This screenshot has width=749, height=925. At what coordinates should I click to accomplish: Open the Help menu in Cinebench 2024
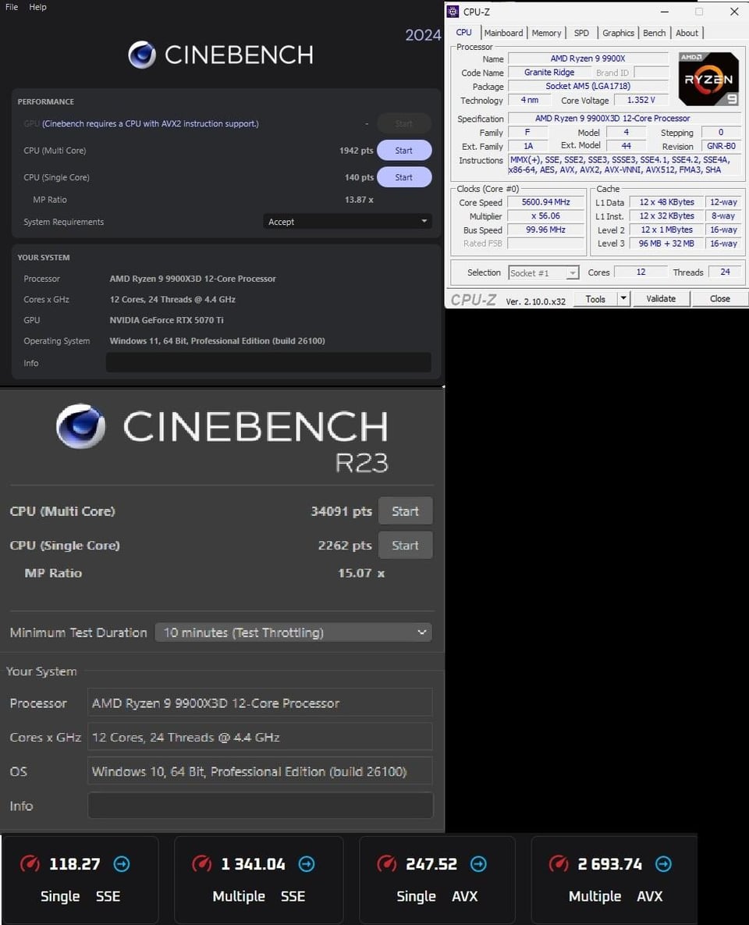coord(37,7)
